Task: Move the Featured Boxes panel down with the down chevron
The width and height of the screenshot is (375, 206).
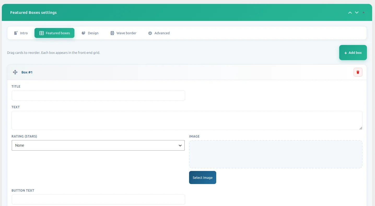Action: click(357, 13)
